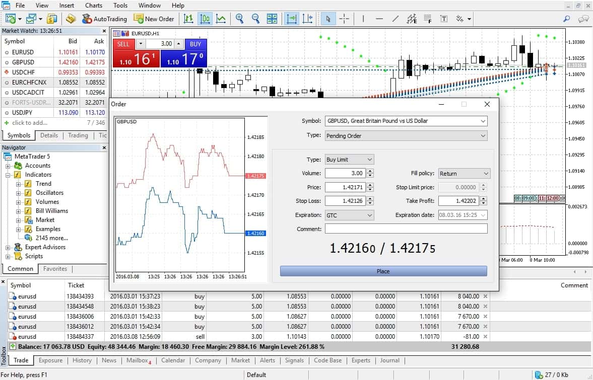Open the History tab in Toolbox
Image resolution: width=593 pixels, height=380 pixels.
pyautogui.click(x=82, y=360)
